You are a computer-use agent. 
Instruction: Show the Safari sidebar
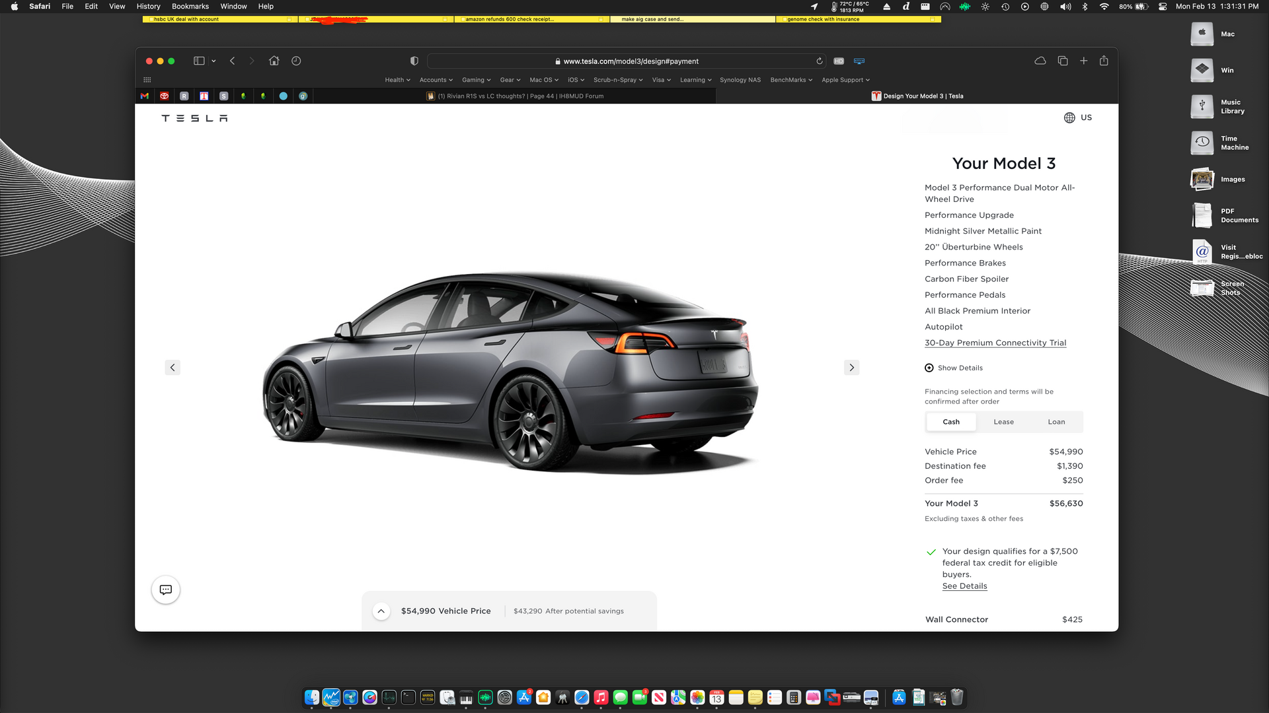coord(199,61)
